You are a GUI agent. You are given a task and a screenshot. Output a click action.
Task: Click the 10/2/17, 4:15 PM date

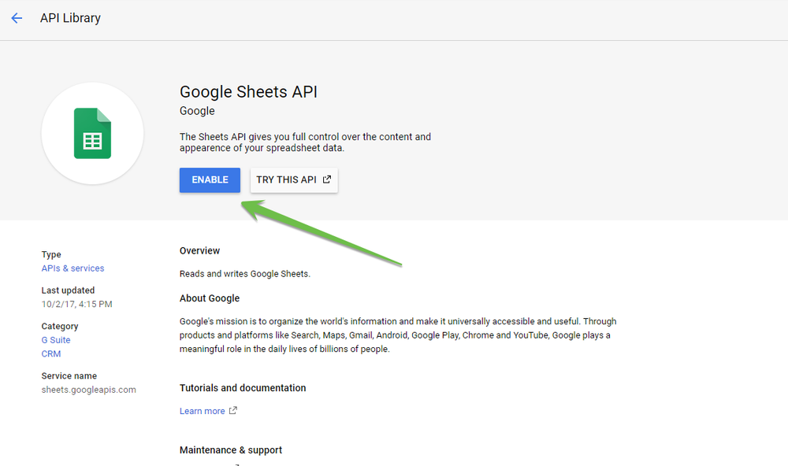(77, 304)
